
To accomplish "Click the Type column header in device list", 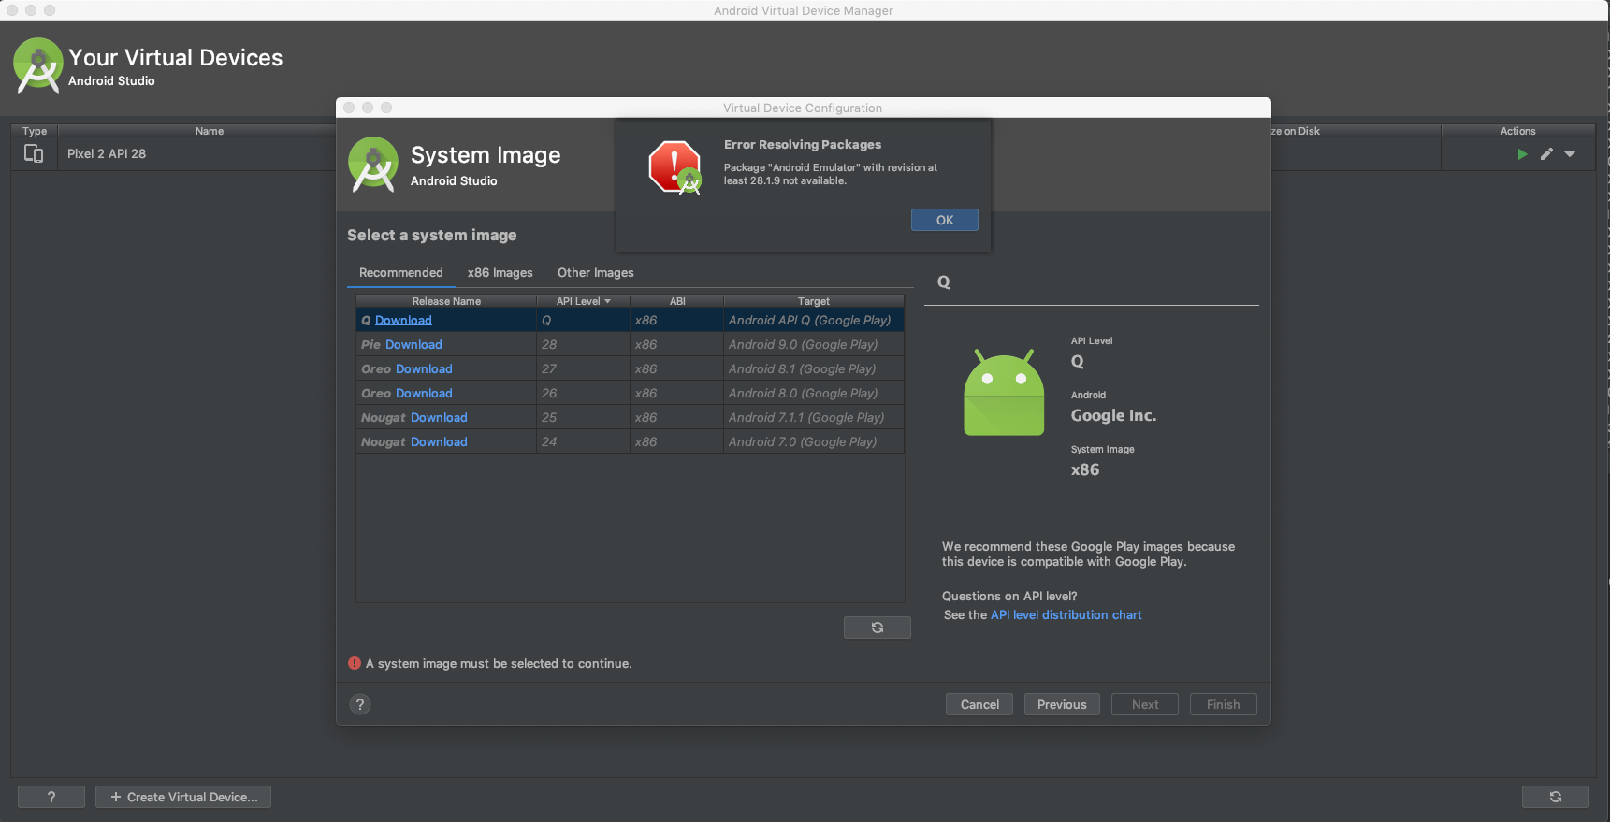I will pyautogui.click(x=35, y=131).
